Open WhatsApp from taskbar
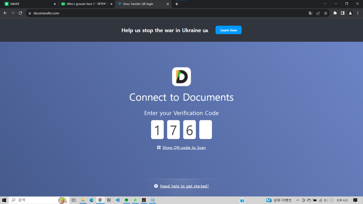Image resolution: width=363 pixels, height=204 pixels. pyautogui.click(x=135, y=200)
